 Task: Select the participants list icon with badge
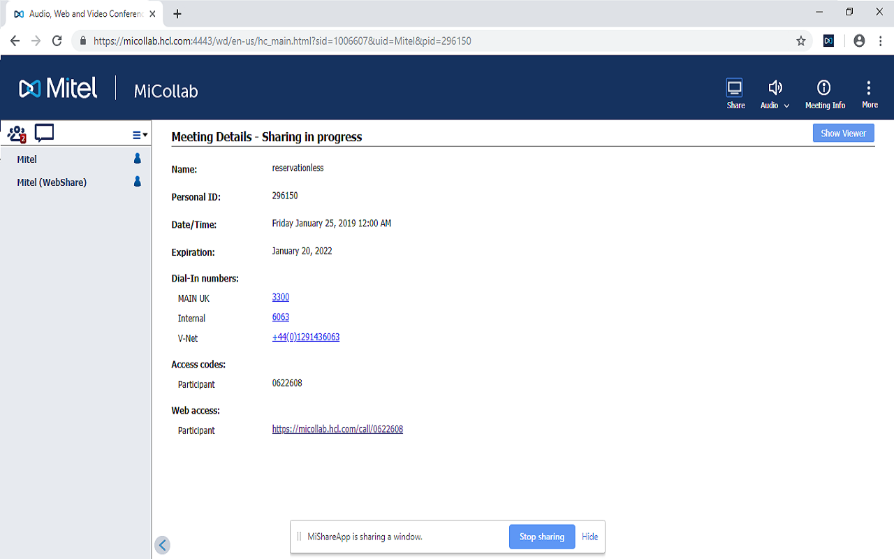pos(17,133)
